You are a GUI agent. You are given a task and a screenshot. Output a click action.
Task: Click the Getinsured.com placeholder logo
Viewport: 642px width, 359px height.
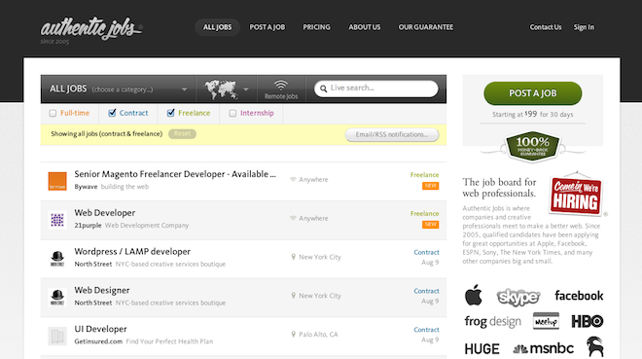coord(57,336)
